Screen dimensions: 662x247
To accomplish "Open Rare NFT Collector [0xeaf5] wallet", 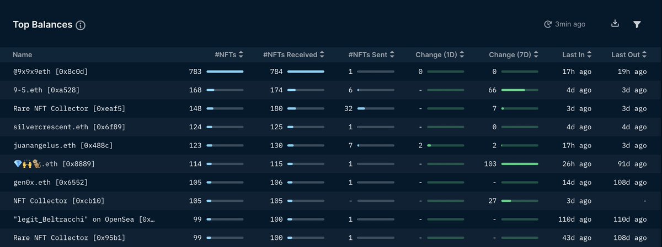I will (69, 108).
